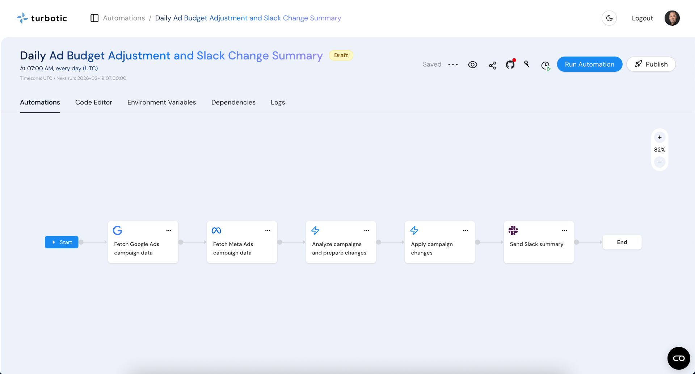Click the Google icon on first step
The width and height of the screenshot is (695, 374).
click(117, 230)
